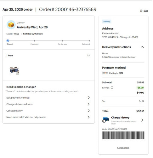Open Change delivery address option
153x158 pixels.
pyautogui.click(x=48, y=104)
